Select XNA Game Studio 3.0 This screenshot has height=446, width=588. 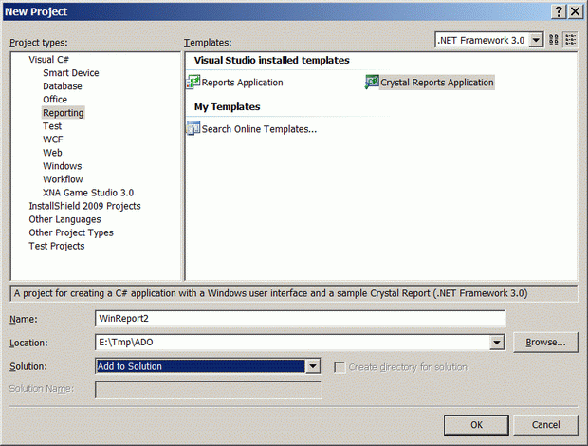(88, 193)
